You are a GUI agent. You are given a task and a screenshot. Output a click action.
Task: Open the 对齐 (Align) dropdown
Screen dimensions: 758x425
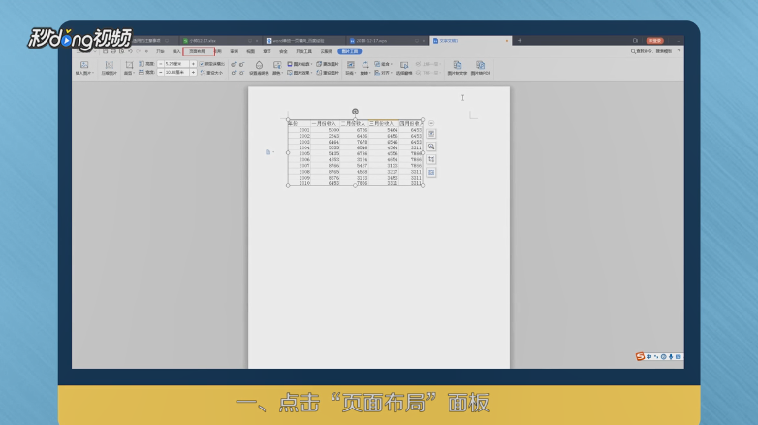[x=382, y=73]
